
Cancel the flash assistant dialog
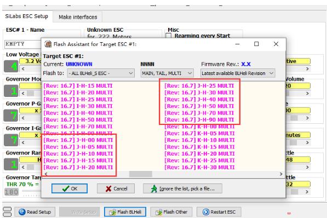coord(116,188)
